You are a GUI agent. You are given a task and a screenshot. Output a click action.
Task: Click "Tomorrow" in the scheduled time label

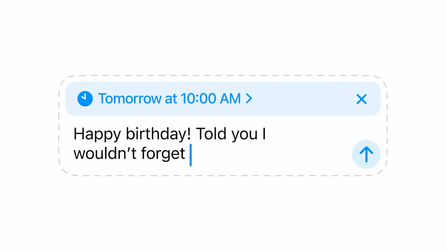tap(130, 99)
